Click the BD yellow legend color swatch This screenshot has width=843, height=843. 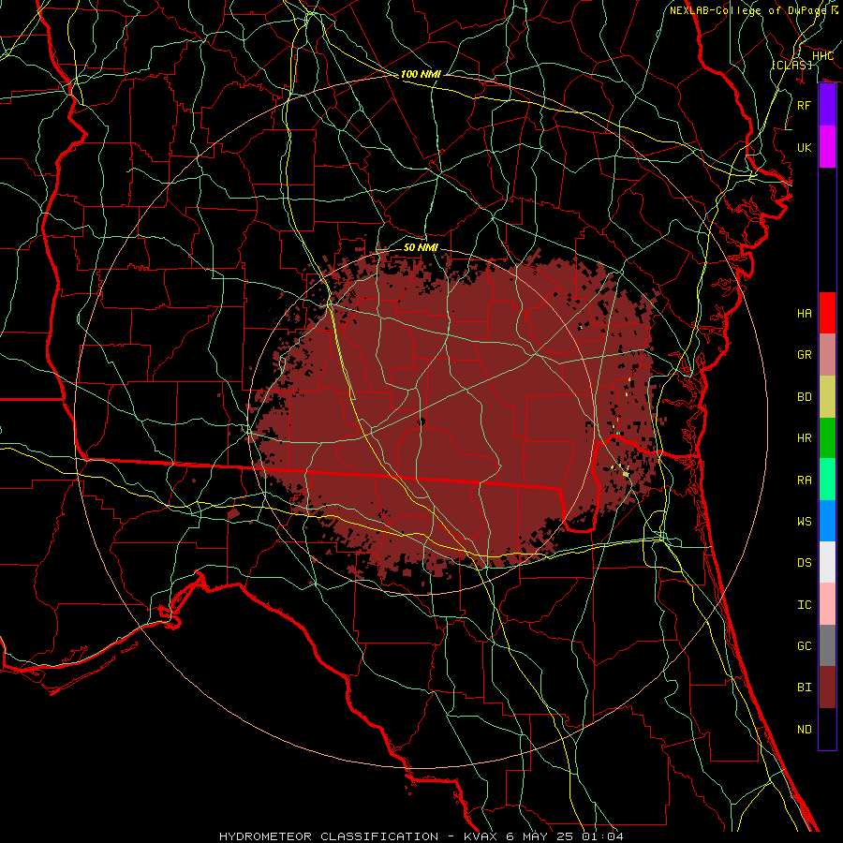coord(827,396)
